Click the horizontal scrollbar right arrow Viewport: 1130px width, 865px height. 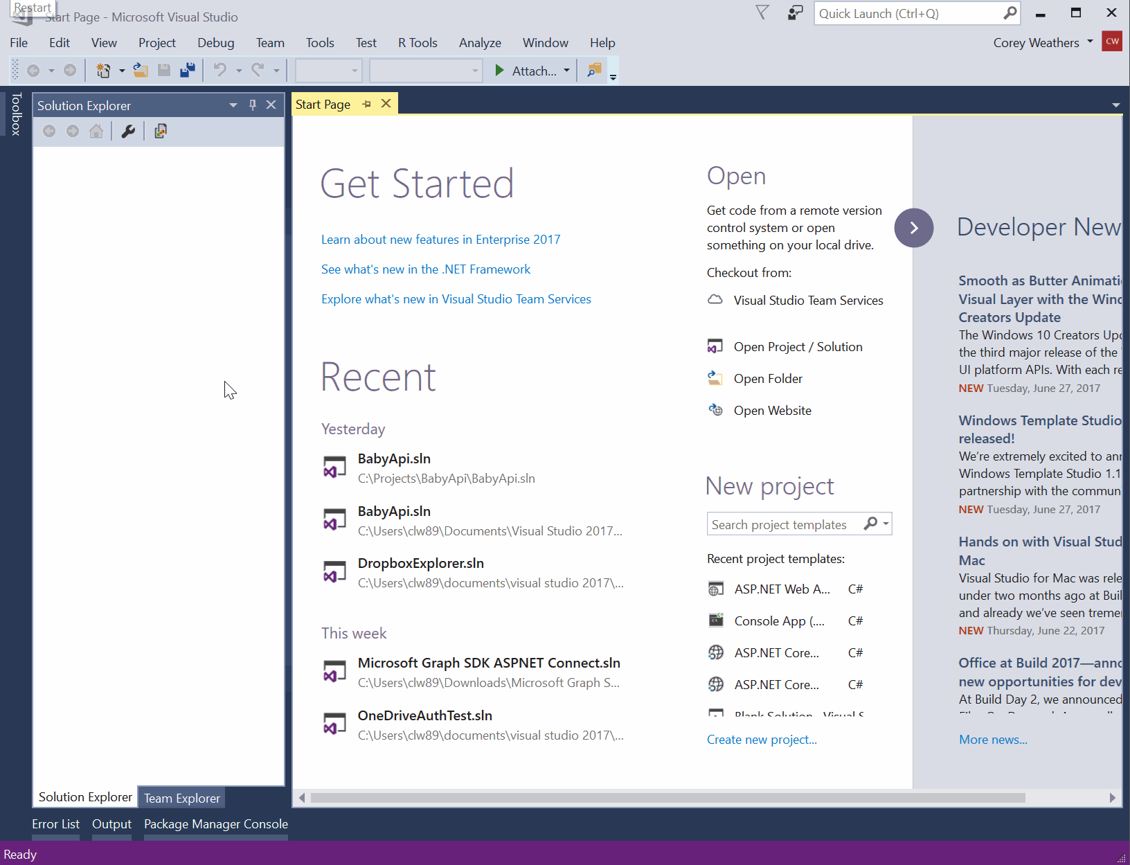tap(1112, 798)
